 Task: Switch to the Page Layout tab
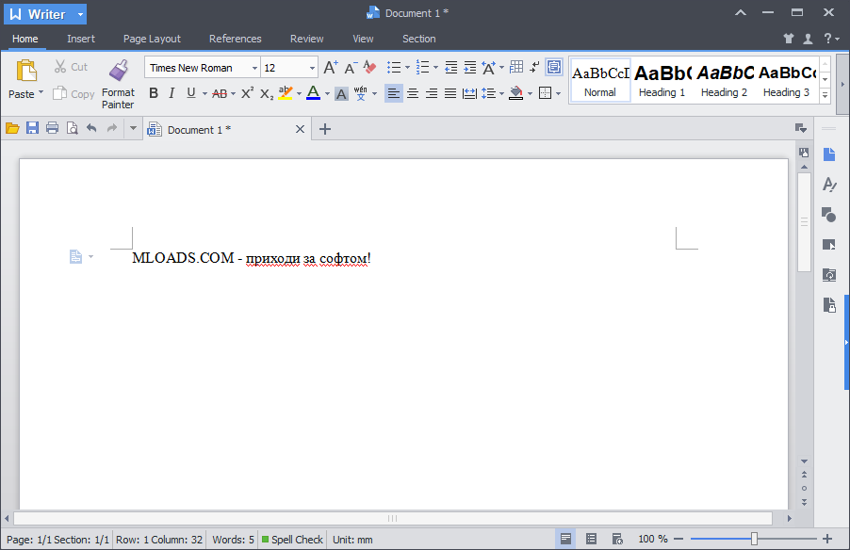(x=152, y=39)
